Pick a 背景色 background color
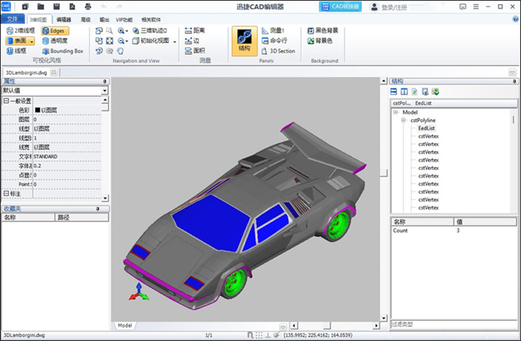Screen dimensions: 521x341 [x=319, y=41]
